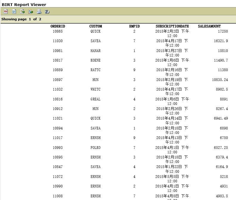Viewport: 236px width, 200px height.
Task: Click the SALESAMOUNT column header
Action: (209, 26)
